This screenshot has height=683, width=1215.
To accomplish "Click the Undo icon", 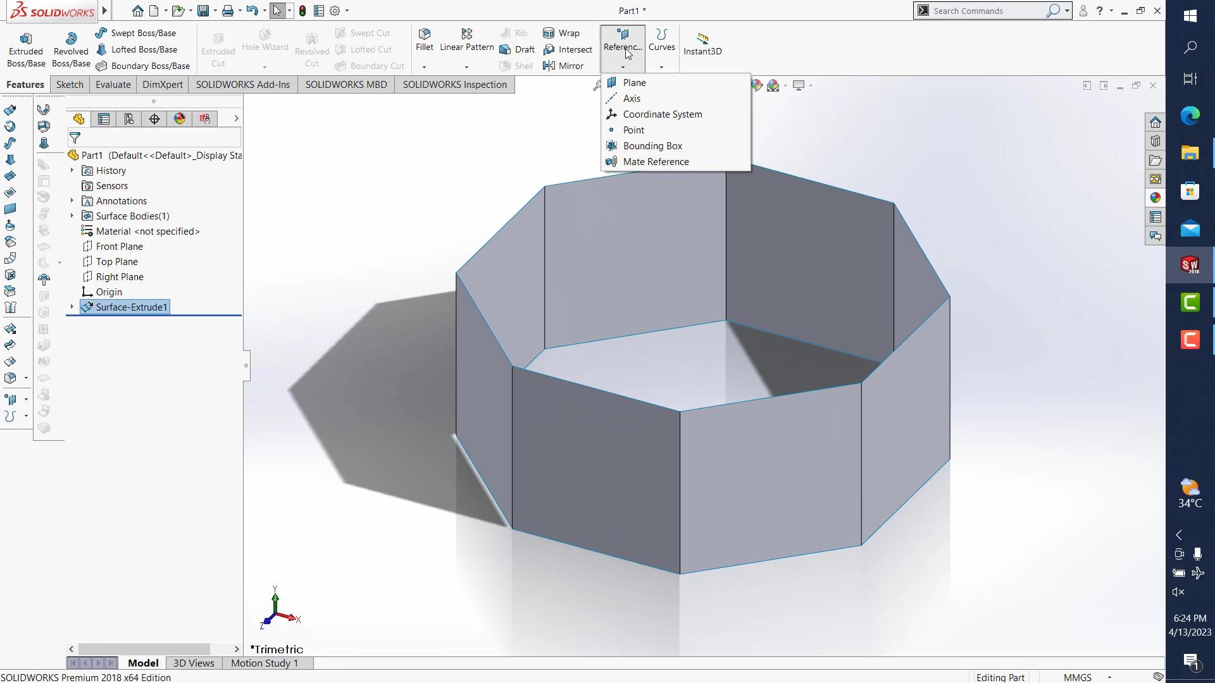I will tap(252, 11).
